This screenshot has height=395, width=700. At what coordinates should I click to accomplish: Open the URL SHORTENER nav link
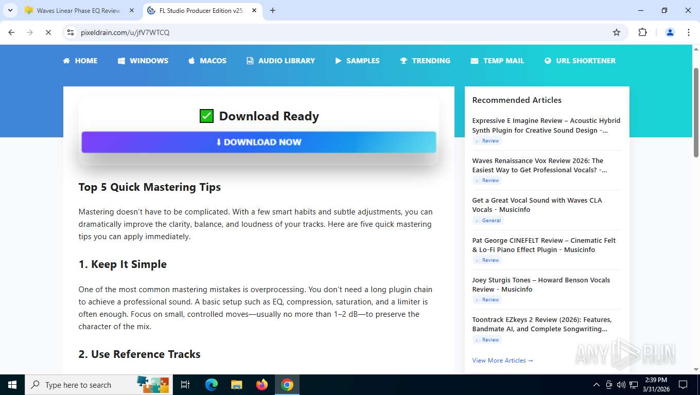[580, 61]
